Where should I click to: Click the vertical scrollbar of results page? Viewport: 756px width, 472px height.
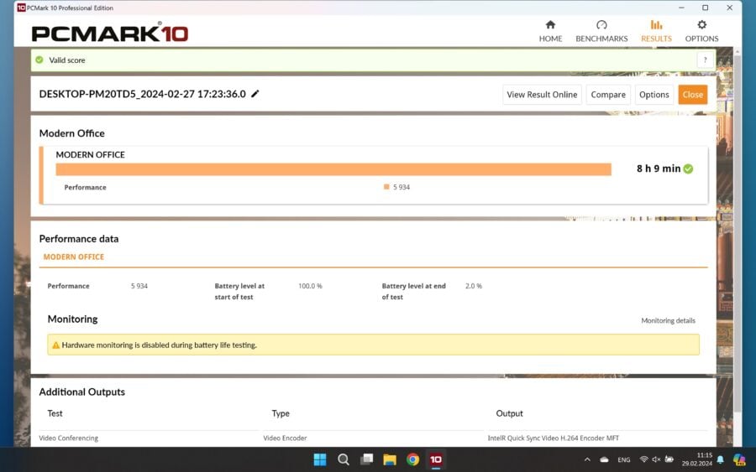pyautogui.click(x=737, y=233)
